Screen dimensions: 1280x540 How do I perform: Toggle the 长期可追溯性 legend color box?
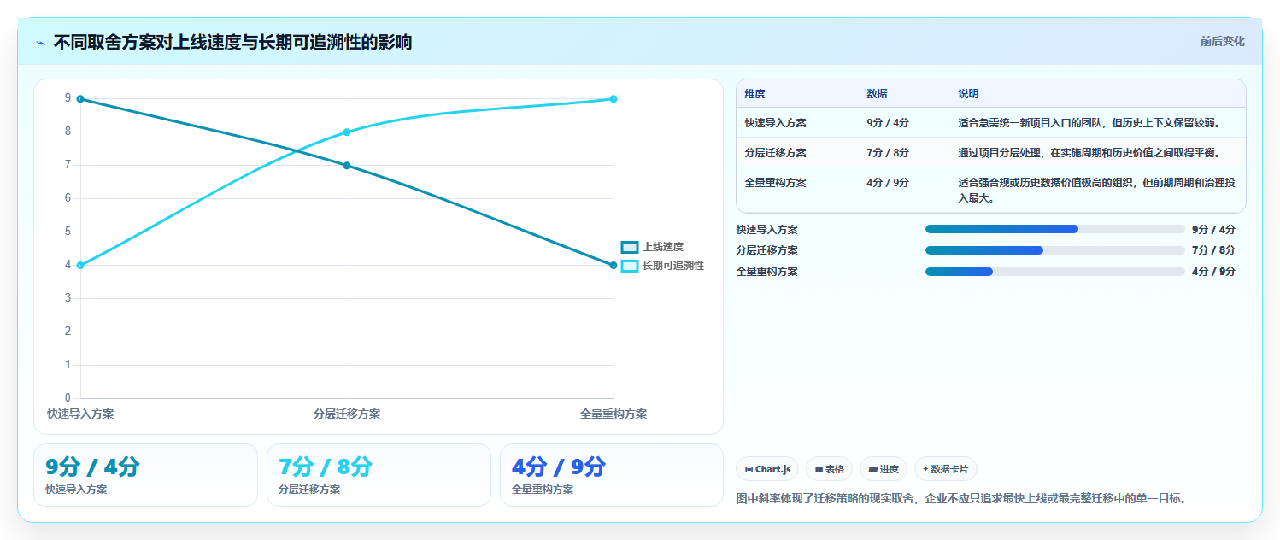tap(630, 266)
